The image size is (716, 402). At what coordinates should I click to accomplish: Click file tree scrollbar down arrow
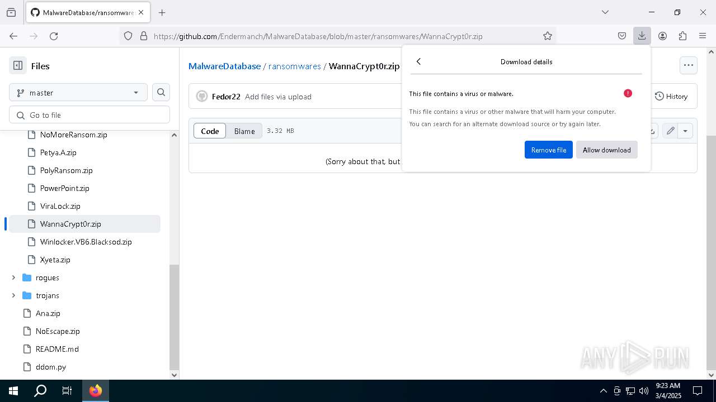pyautogui.click(x=174, y=375)
